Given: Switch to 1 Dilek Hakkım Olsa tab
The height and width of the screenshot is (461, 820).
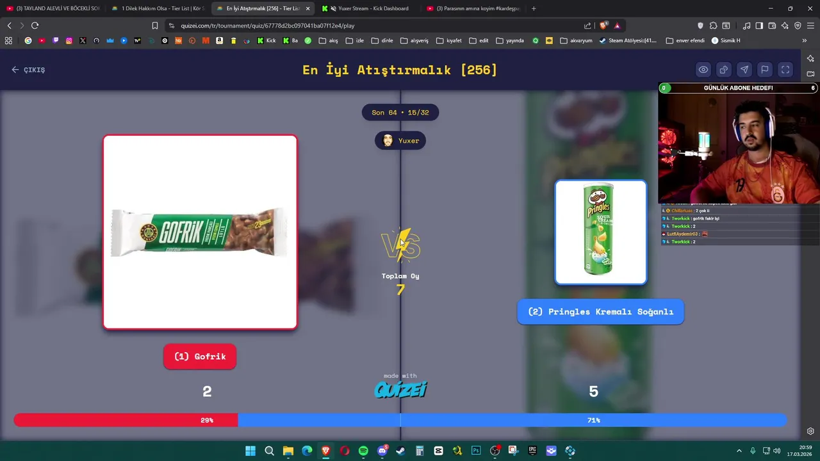Looking at the screenshot, I should 158,8.
